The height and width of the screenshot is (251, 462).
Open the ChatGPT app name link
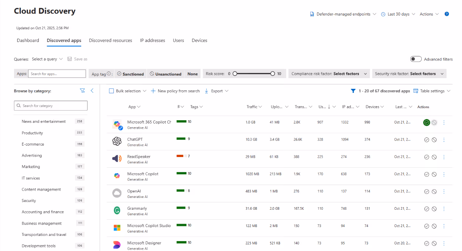(x=135, y=139)
